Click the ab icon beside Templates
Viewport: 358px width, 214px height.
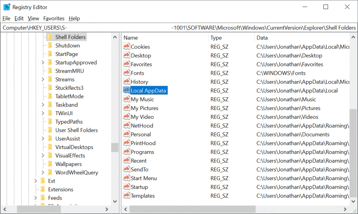(x=126, y=195)
